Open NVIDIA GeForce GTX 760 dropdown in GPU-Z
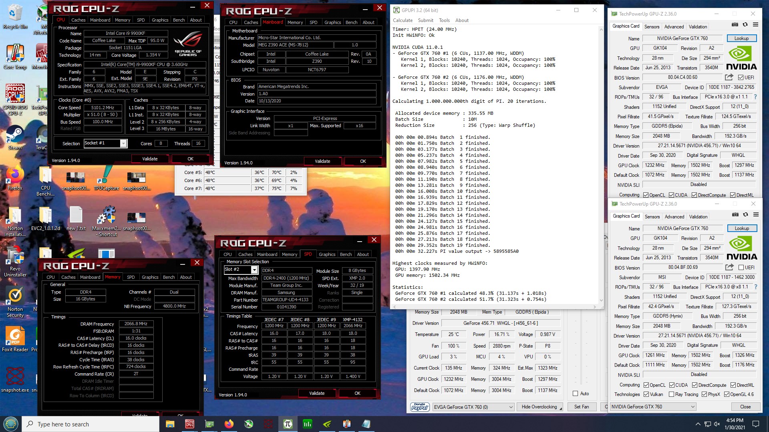Viewport: 769px width, 432px height. coord(653,407)
